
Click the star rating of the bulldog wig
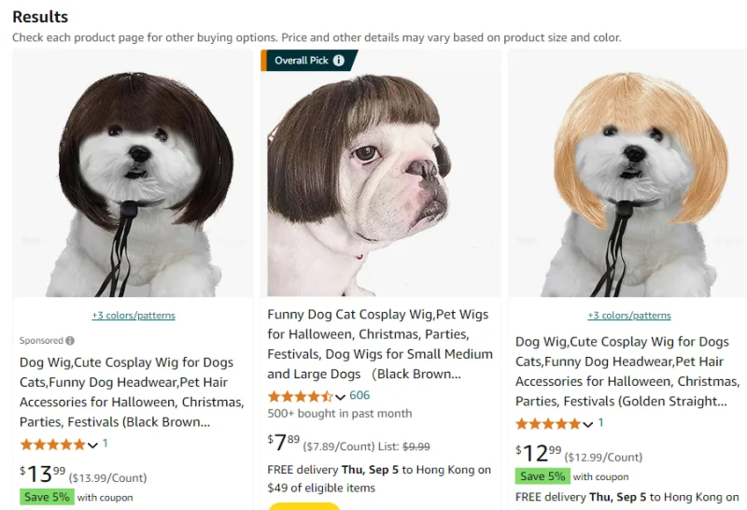point(301,396)
